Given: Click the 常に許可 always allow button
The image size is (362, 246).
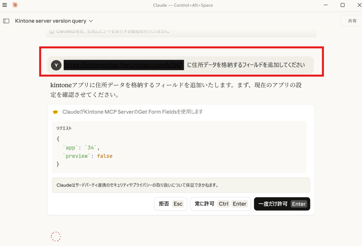Looking at the screenshot, I should (x=220, y=204).
